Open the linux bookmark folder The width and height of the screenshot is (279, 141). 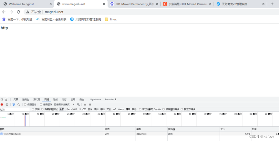[x=111, y=19]
